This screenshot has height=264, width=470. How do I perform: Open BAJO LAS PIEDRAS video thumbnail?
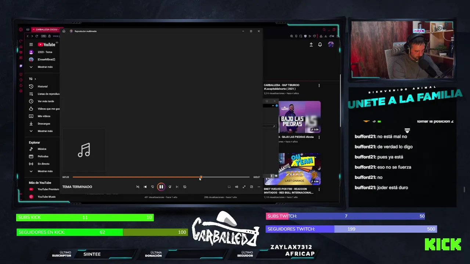(300, 117)
